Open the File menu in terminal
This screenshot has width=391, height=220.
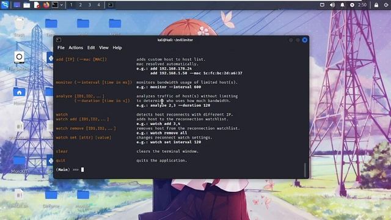61,48
